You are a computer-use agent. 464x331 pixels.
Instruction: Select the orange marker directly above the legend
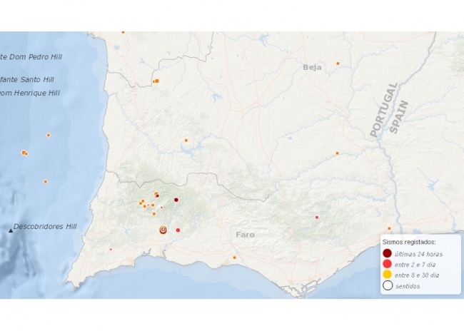pos(388,228)
